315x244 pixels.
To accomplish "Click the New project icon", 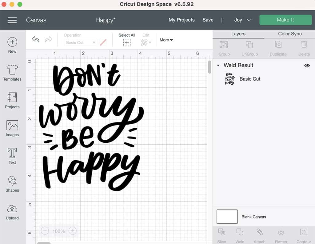I will click(x=12, y=42).
